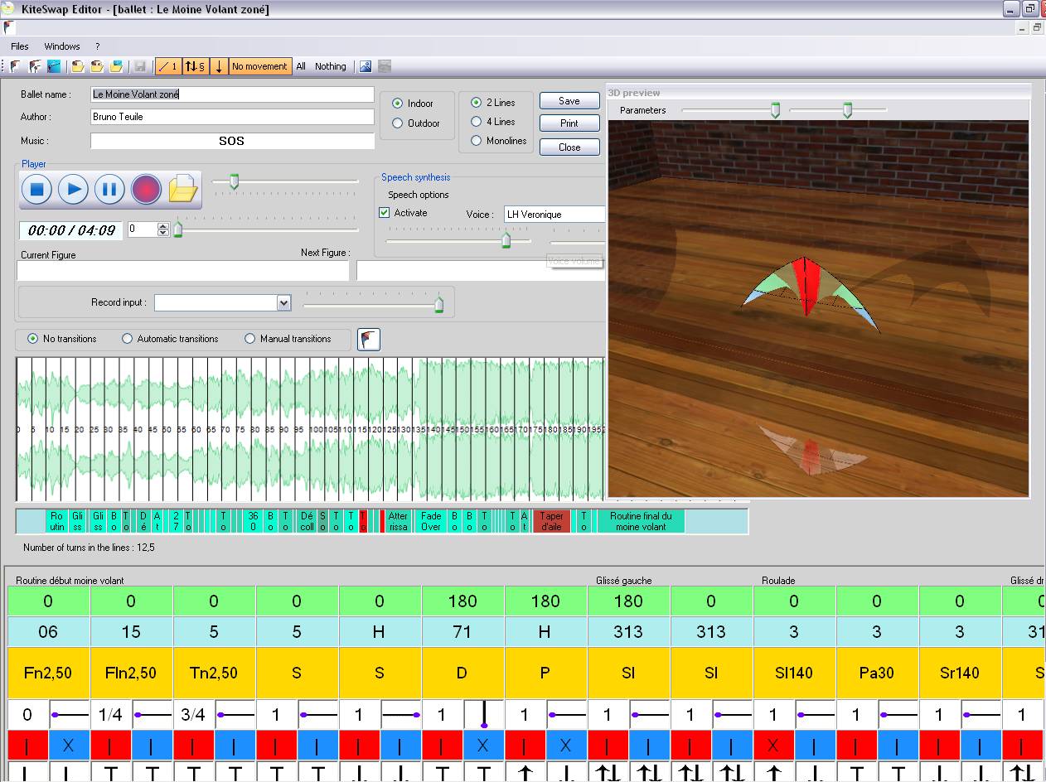Choose the Monolines option
Viewport: 1046px width, 782px height.
[x=476, y=141]
